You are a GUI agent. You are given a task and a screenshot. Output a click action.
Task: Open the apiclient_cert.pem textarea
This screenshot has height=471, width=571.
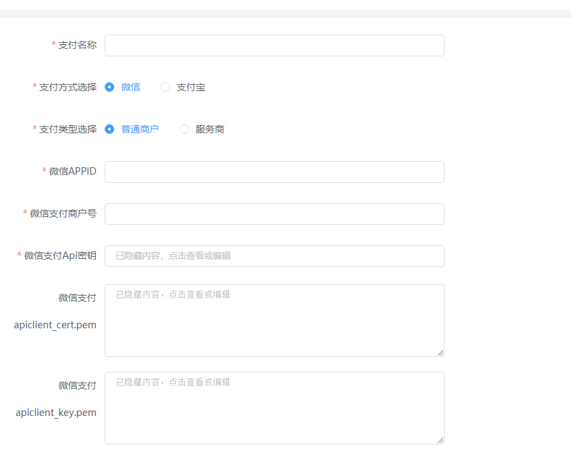[274, 320]
